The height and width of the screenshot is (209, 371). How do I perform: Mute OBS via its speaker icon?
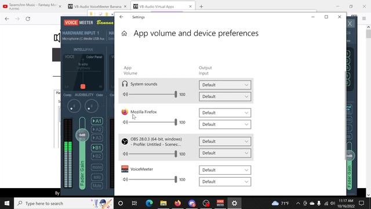click(125, 154)
